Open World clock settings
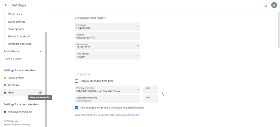 coord(15,14)
